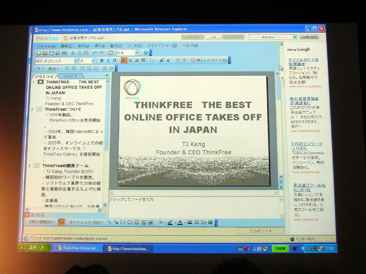Click the Dash style icon
366x274 pixels.
click(197, 222)
